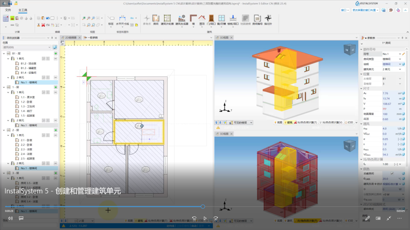Select tree item 1.3 - 卫生间
The image size is (410, 230).
(x=28, y=106)
